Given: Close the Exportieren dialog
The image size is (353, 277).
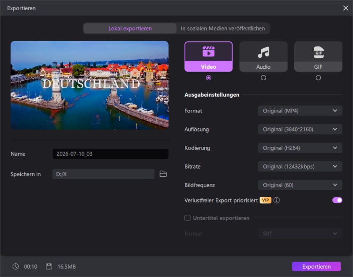Looking at the screenshot, I should (x=345, y=8).
